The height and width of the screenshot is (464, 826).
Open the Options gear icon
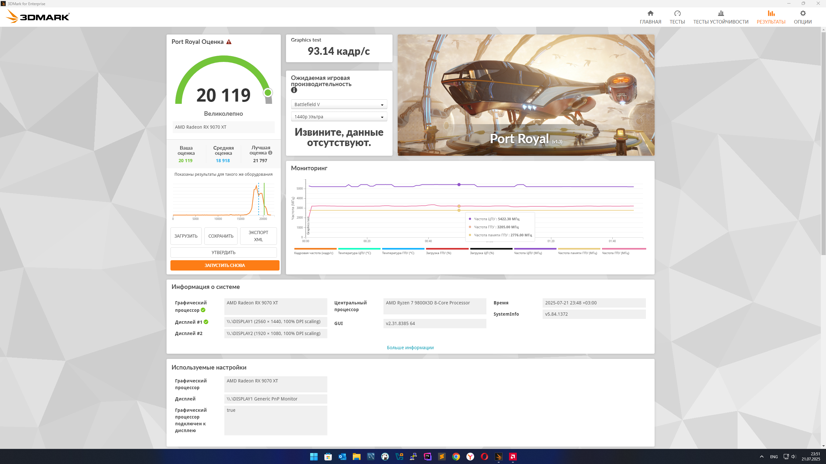coord(802,13)
